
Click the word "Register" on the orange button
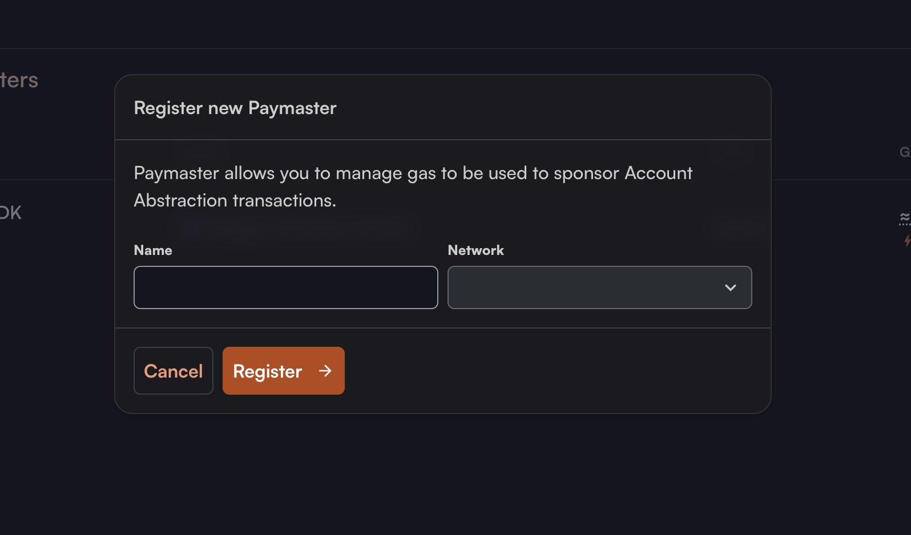tap(268, 372)
